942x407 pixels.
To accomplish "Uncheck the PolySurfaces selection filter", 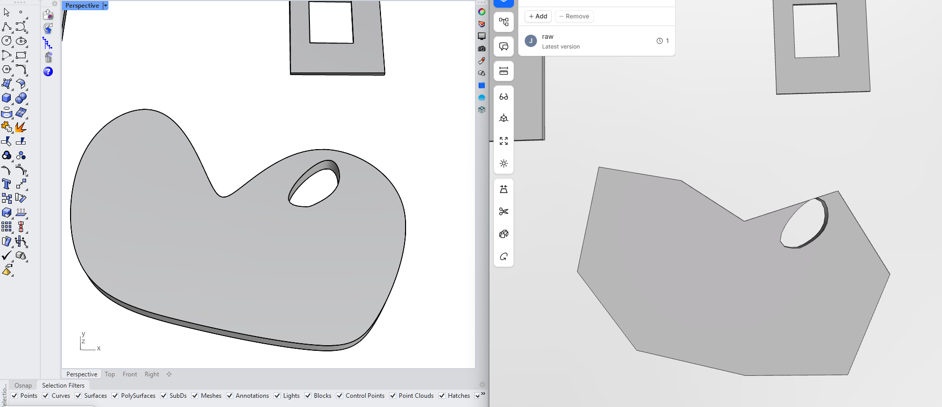I will coord(115,396).
